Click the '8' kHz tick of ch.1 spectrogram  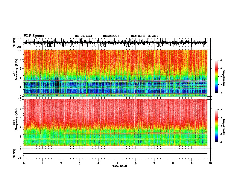click(21, 59)
